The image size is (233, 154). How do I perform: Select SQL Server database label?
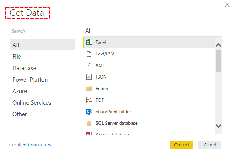pos(117,123)
